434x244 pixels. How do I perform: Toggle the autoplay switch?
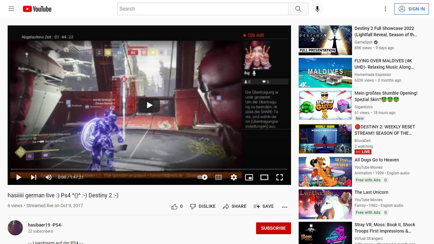pos(202,177)
